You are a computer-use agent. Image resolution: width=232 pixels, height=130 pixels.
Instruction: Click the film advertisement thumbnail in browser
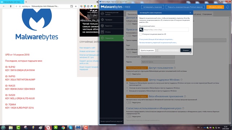89,22
